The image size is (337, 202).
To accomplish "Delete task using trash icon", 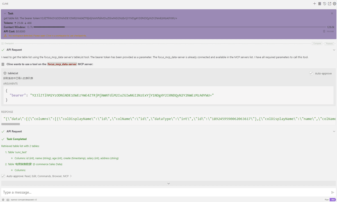I will point(324,31).
